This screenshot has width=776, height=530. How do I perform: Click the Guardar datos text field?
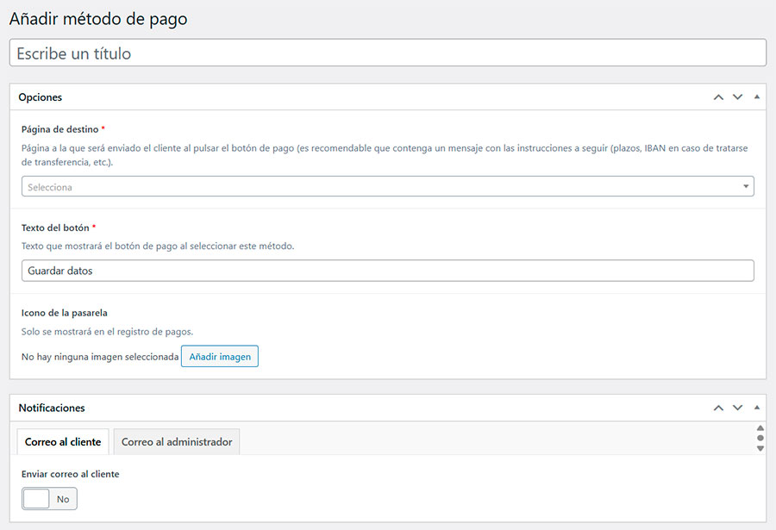click(x=387, y=271)
